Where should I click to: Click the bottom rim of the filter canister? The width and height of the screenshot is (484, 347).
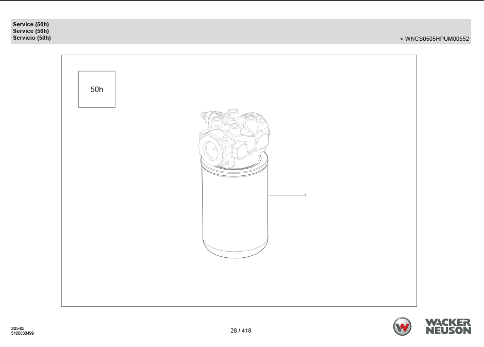[x=235, y=253]
